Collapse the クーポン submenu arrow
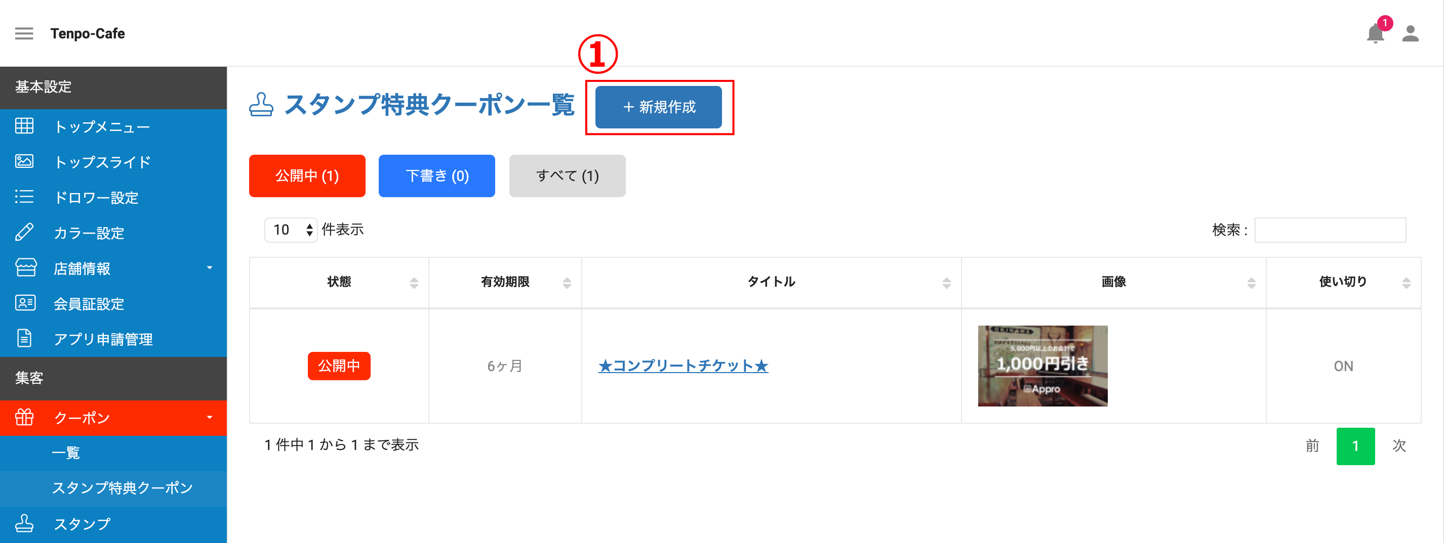Viewport: 1444px width, 543px height. [210, 418]
